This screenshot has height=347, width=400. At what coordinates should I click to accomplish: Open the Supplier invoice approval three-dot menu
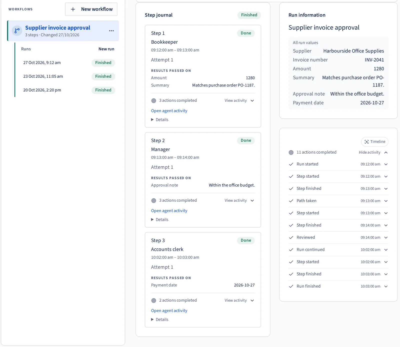coord(111,31)
